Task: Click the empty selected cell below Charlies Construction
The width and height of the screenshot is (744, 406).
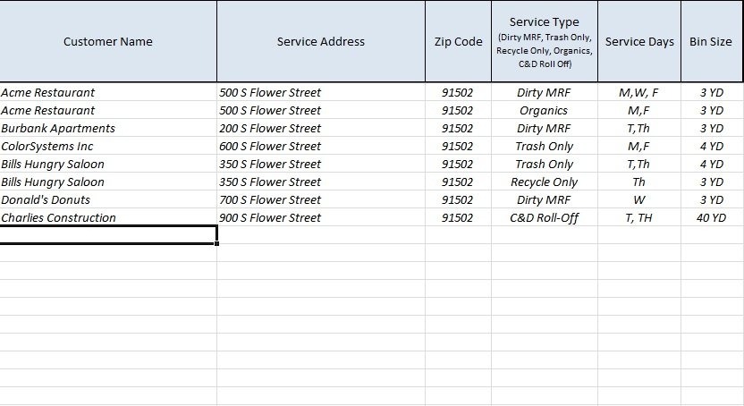Action: coord(107,234)
